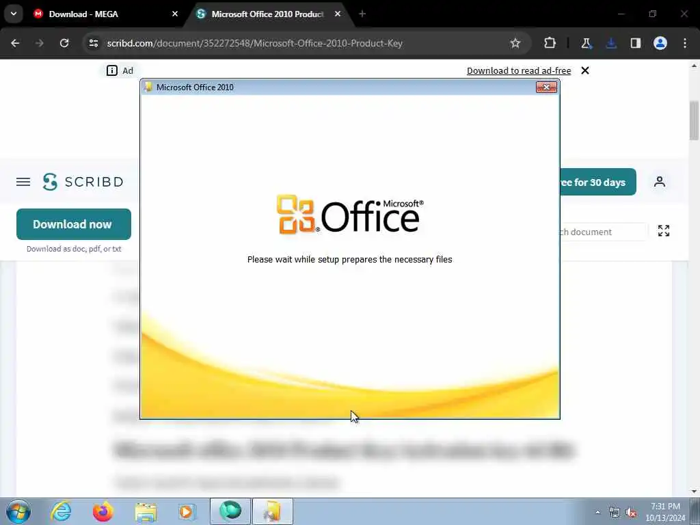
Task: Click the free for 30 days button
Action: point(597,182)
